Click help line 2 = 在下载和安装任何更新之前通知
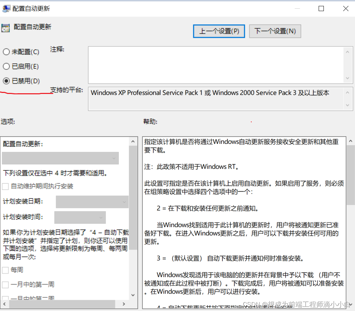The width and height of the screenshot is (355, 311). pos(207,208)
